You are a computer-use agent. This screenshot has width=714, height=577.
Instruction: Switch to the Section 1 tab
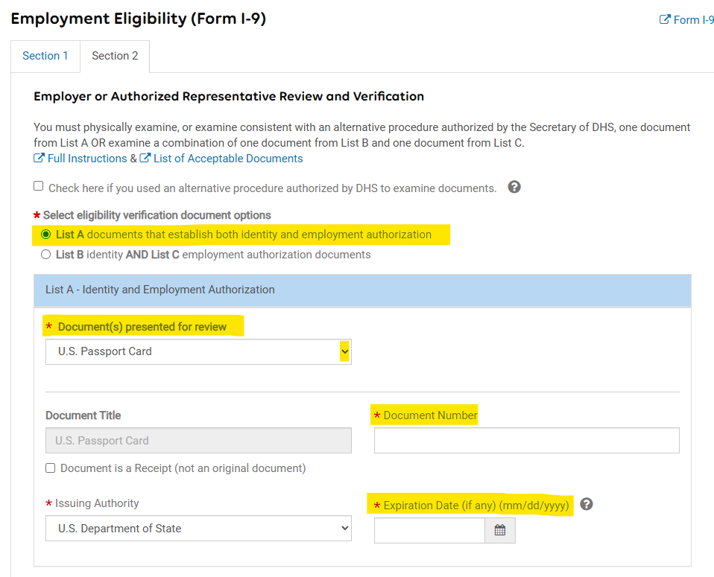(45, 56)
